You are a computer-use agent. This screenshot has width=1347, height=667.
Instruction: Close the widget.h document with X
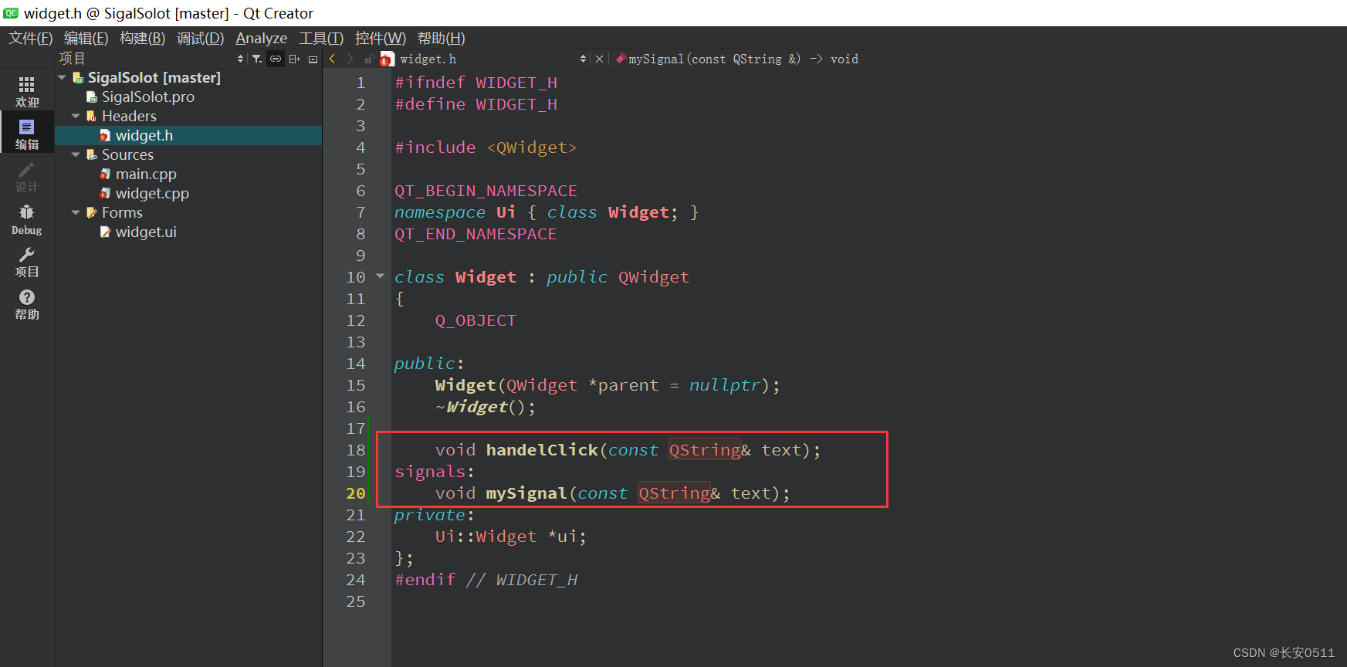tap(599, 59)
